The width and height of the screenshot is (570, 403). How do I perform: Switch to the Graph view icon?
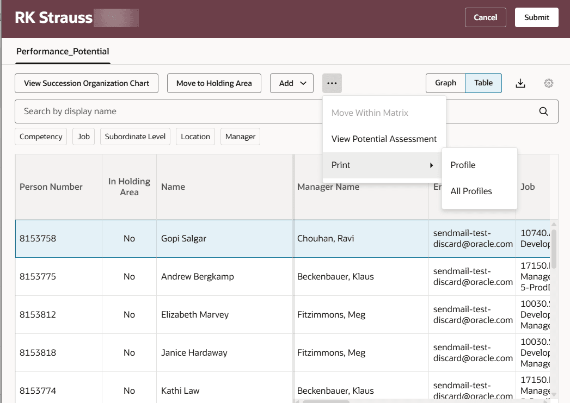(445, 83)
